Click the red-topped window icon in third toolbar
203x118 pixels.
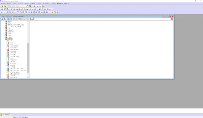(x=18, y=12)
